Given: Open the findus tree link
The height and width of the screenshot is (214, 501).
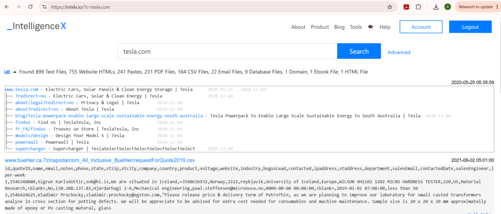Looking at the screenshot, I should tap(23, 122).
